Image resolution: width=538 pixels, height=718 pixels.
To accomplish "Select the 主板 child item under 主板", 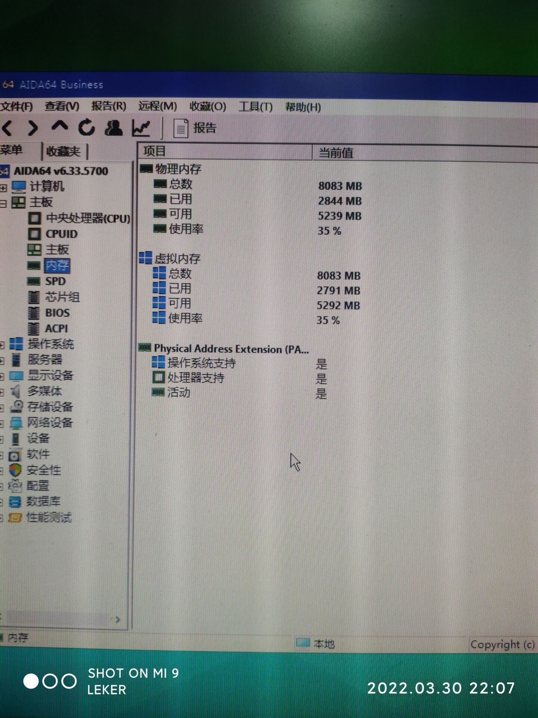I will click(x=57, y=250).
